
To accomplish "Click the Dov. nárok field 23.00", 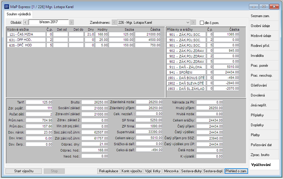I will point(39,132).
